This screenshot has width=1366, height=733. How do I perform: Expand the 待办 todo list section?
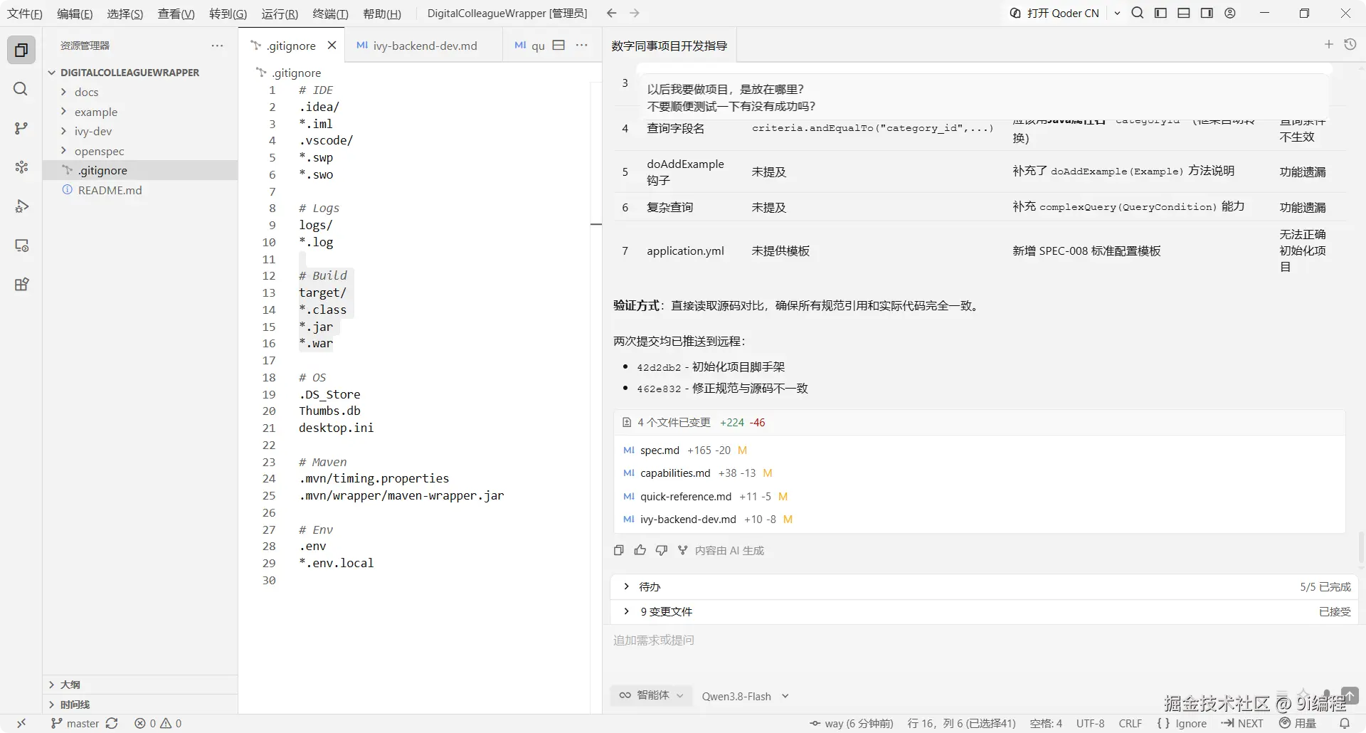tap(985, 587)
